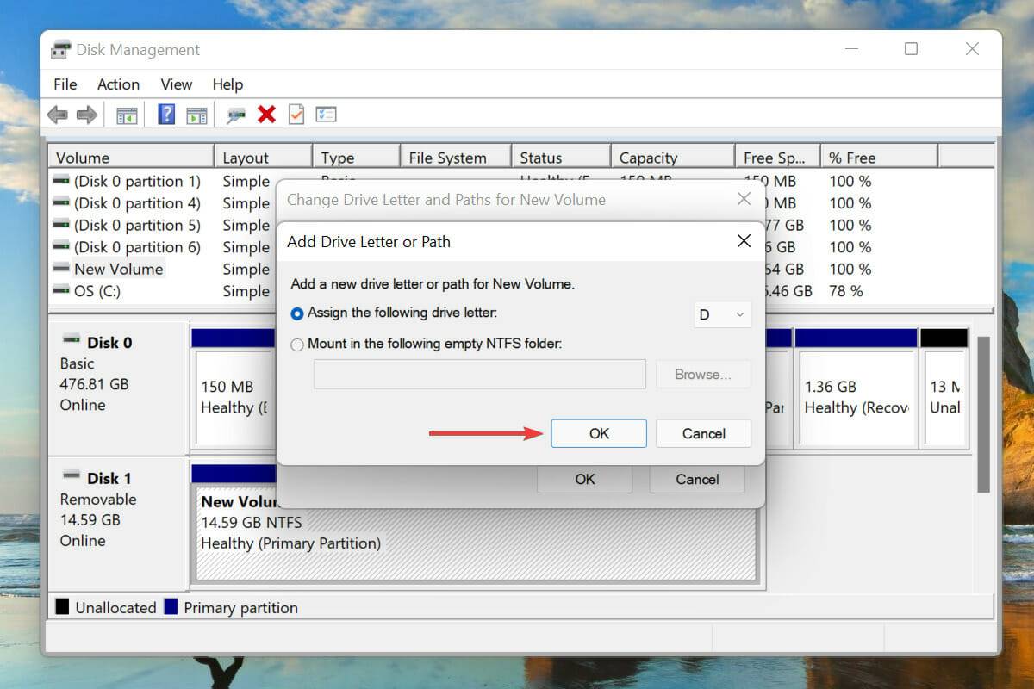Click the properties checkmark page icon
This screenshot has height=689, width=1034.
pyautogui.click(x=296, y=115)
